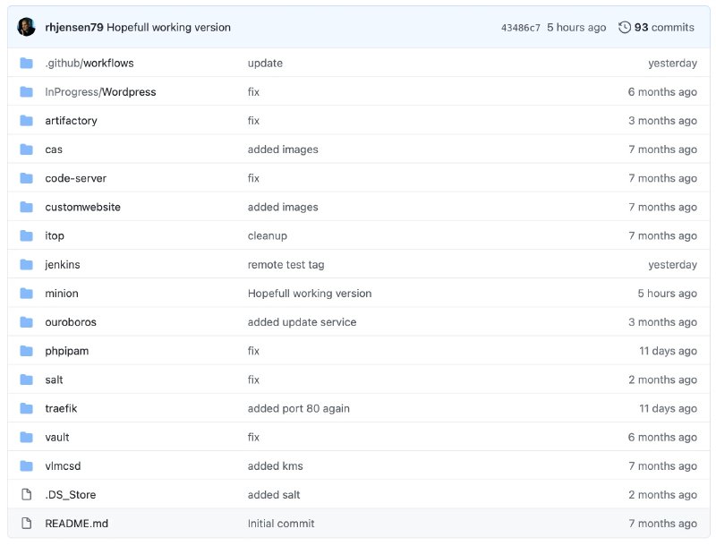Open the ouroboros folder name
Viewport: 716px width, 546px height.
click(x=71, y=322)
